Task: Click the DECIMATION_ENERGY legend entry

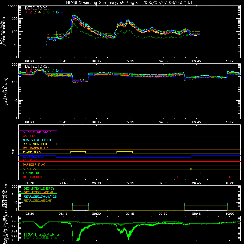Action: pyautogui.click(x=39, y=188)
